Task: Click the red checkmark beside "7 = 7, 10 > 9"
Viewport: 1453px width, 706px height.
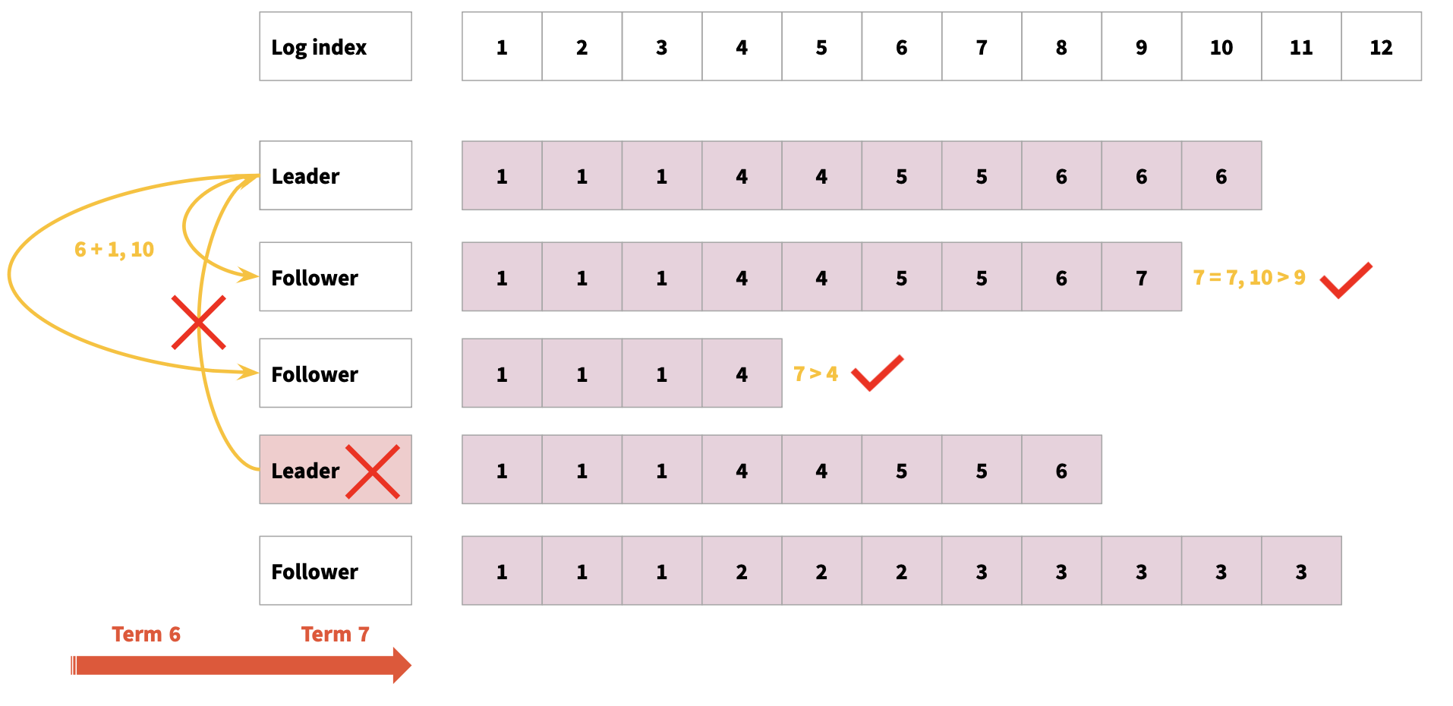Action: point(1345,279)
